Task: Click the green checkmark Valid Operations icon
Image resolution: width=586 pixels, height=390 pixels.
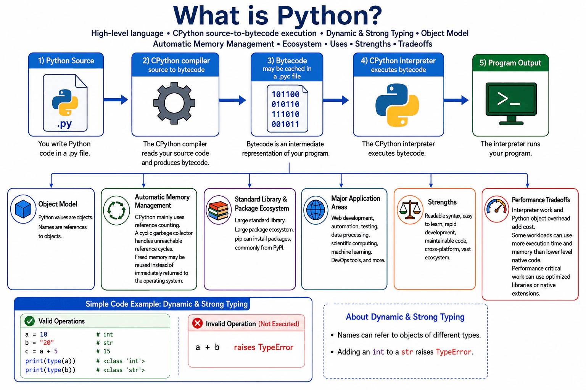Action: pyautogui.click(x=29, y=321)
